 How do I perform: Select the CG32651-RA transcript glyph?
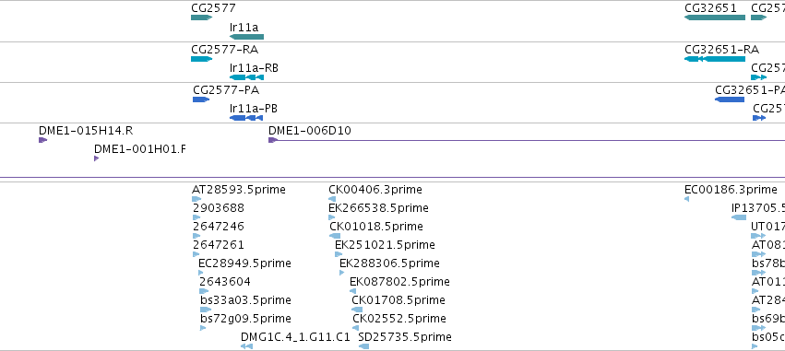[714, 59]
